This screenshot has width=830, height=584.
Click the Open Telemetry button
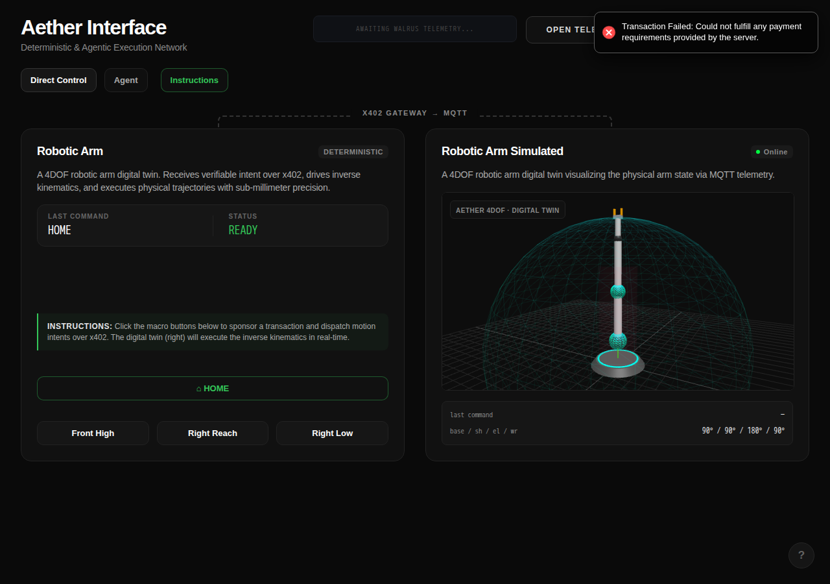560,30
